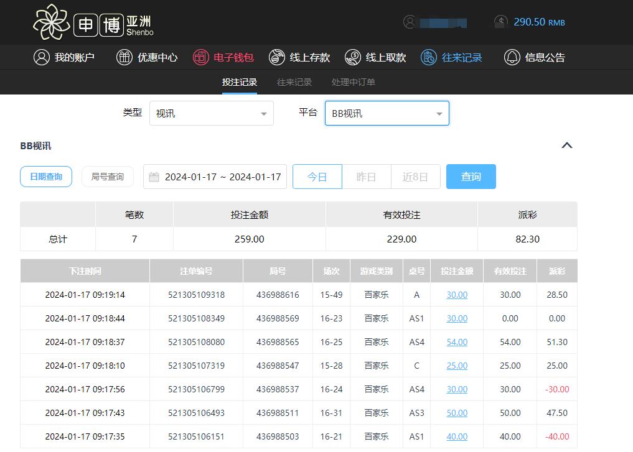Switch to 局号查询 query mode
The width and height of the screenshot is (633, 452).
(x=108, y=177)
